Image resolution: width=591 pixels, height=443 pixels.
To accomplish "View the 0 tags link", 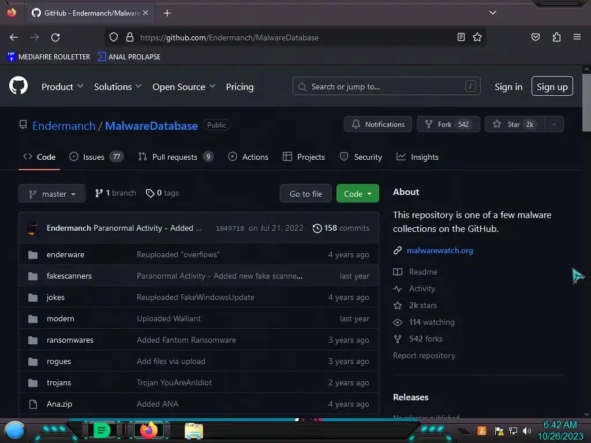I will coord(162,193).
